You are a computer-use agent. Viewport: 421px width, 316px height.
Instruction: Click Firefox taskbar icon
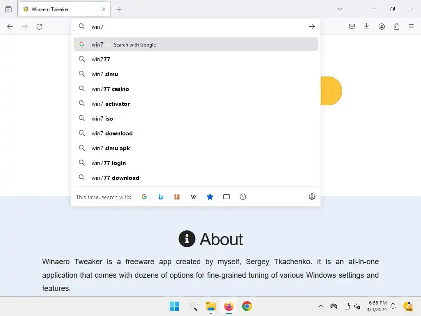229,306
